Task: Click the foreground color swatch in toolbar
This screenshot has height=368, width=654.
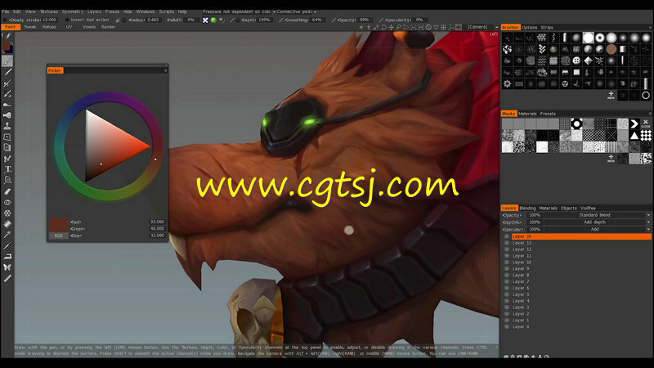Action: click(6, 46)
